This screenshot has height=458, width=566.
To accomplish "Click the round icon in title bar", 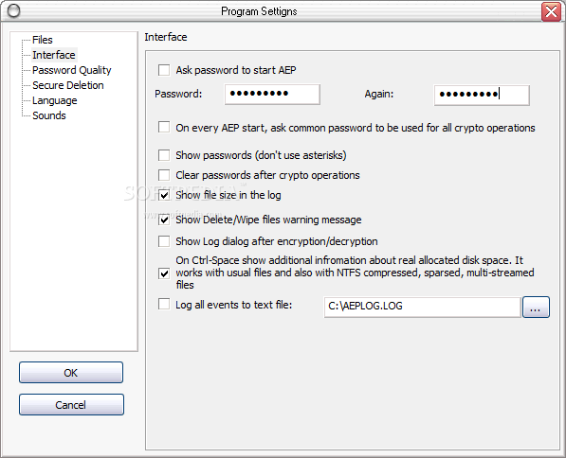I will pos(13,11).
